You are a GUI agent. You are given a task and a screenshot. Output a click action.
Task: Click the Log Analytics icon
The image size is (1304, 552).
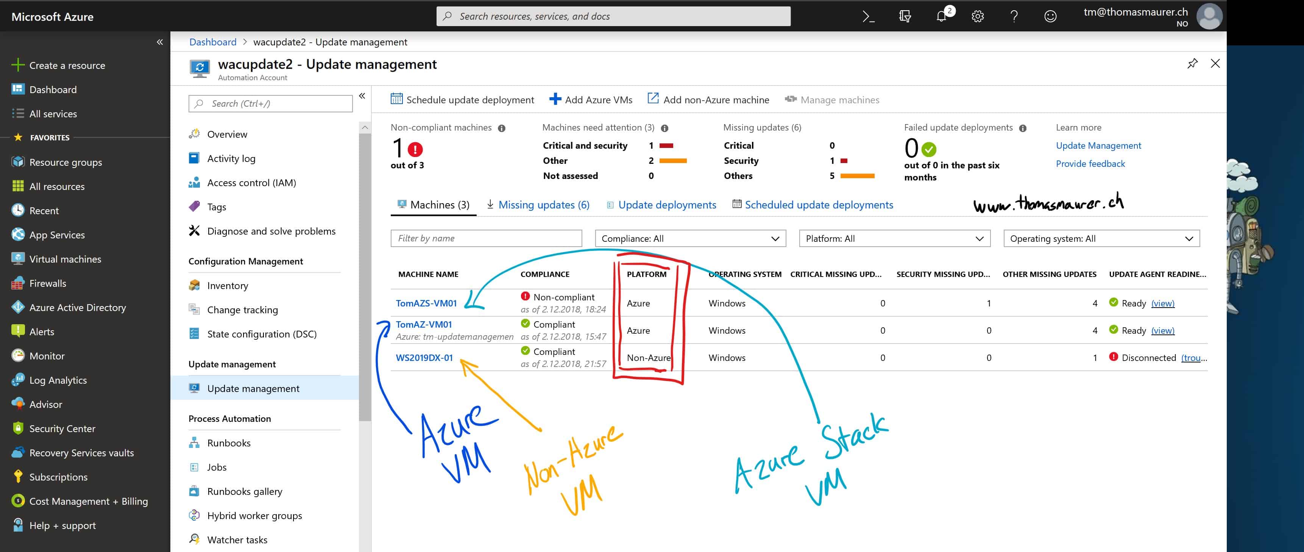pyautogui.click(x=18, y=380)
